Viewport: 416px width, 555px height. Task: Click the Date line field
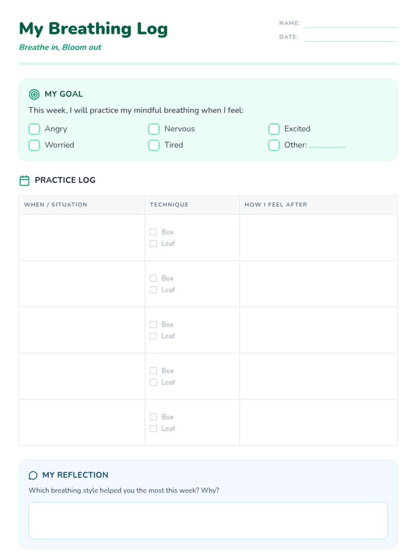pos(349,38)
